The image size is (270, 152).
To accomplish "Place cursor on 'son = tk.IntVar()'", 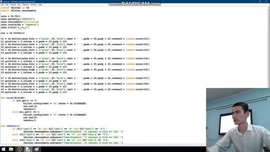I will [13, 33].
